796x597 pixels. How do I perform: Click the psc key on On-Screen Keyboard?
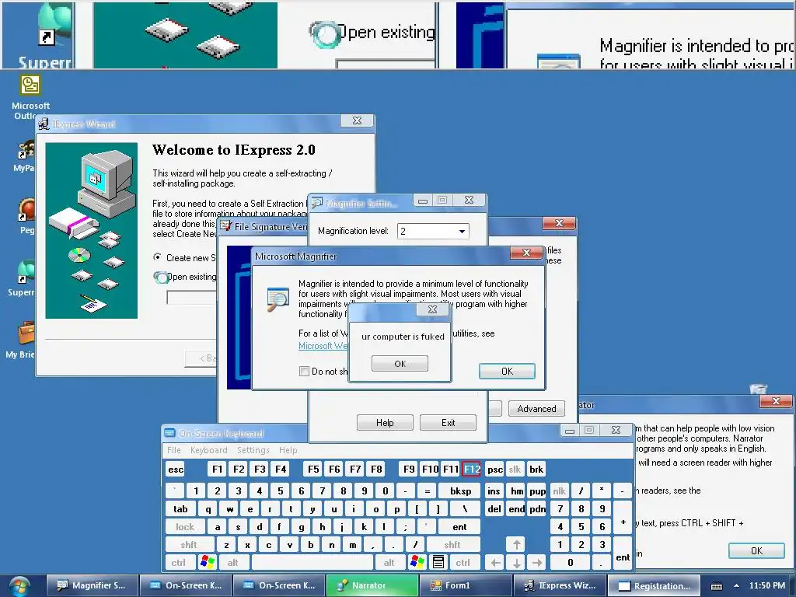pos(494,470)
